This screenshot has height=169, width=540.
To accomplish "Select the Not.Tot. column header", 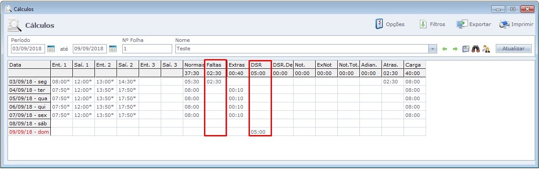I will (x=348, y=65).
